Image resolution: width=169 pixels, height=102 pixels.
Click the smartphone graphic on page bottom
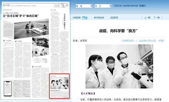8,89
